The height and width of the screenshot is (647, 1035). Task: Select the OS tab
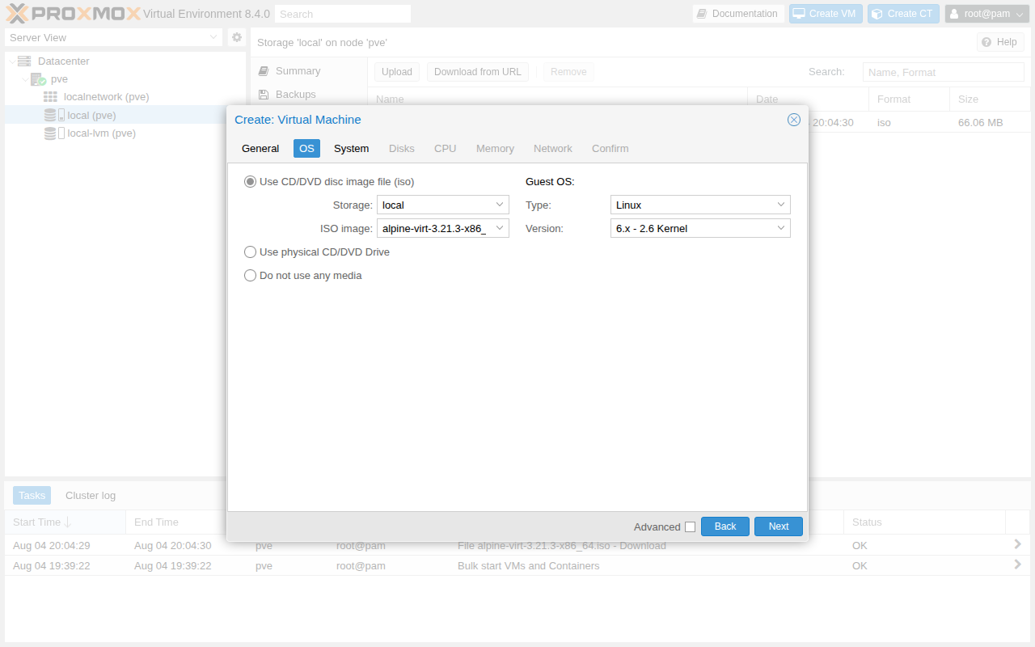[306, 149]
